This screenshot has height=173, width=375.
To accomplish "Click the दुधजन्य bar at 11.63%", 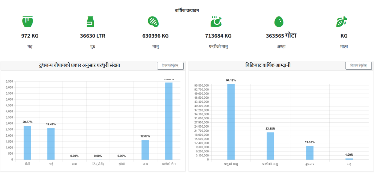I will [310, 152].
